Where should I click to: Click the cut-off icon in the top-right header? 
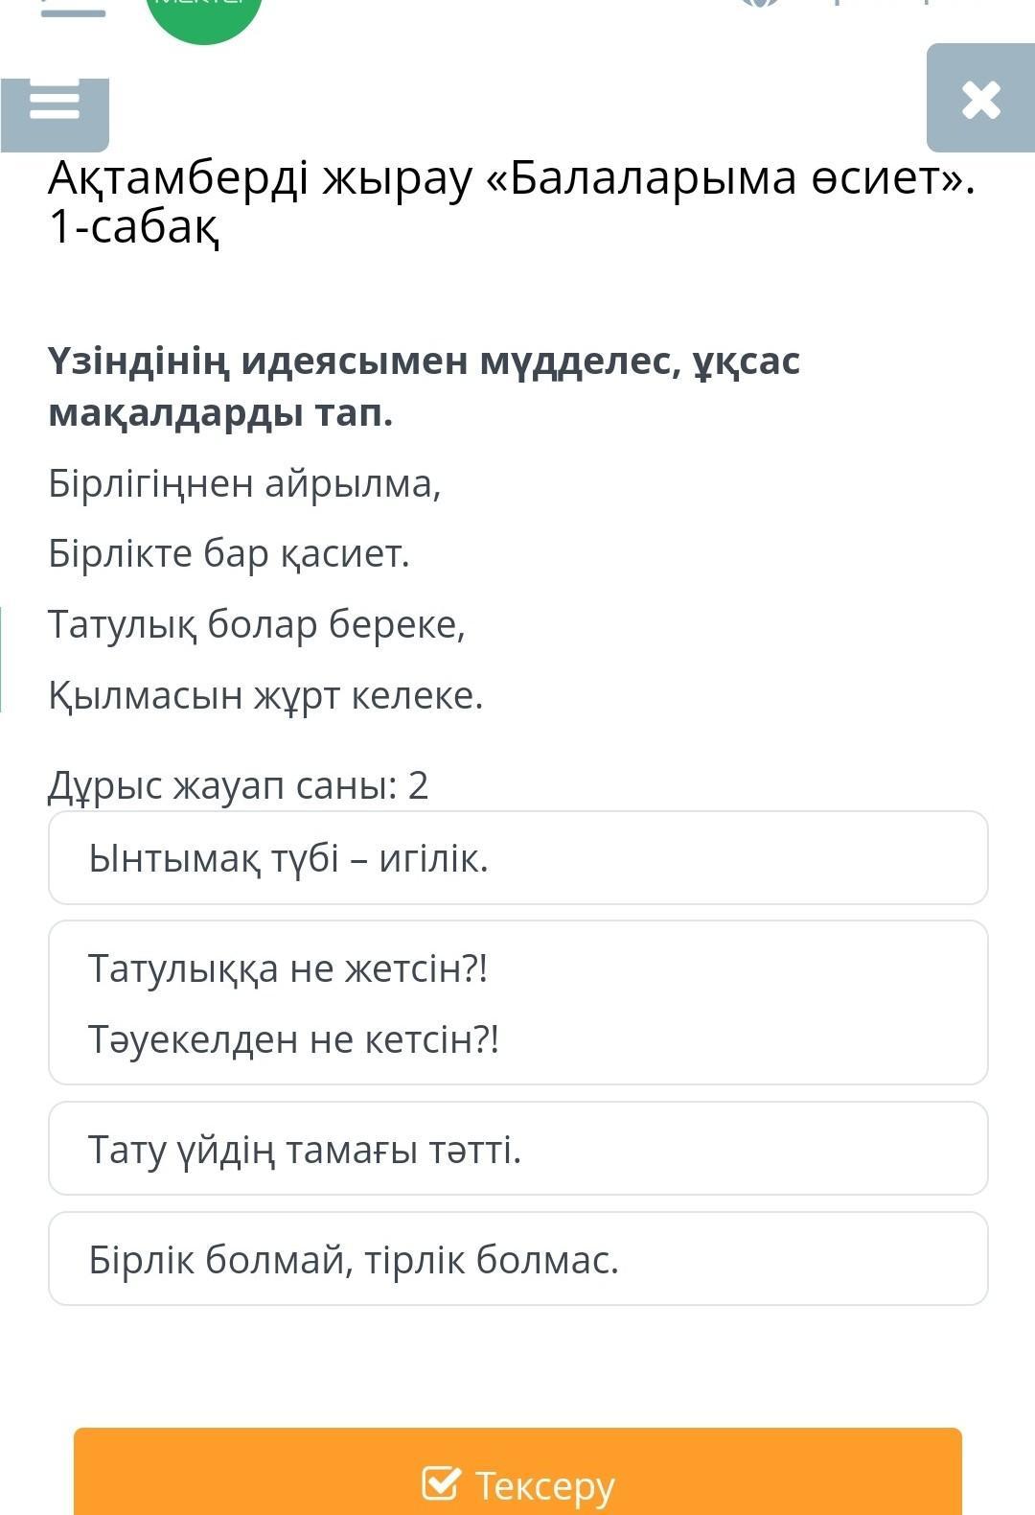point(758,4)
